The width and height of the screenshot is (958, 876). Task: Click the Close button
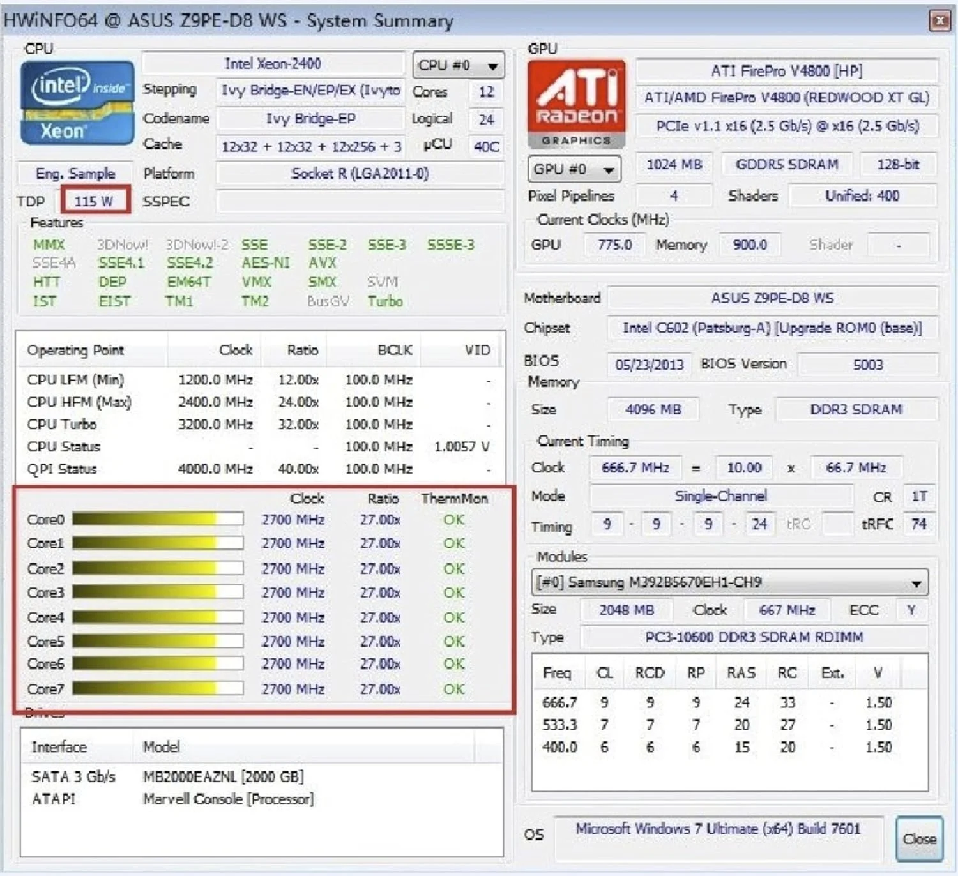918,840
